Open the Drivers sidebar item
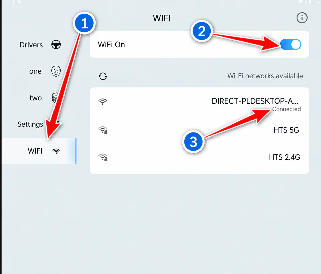This screenshot has width=321, height=274. point(39,45)
